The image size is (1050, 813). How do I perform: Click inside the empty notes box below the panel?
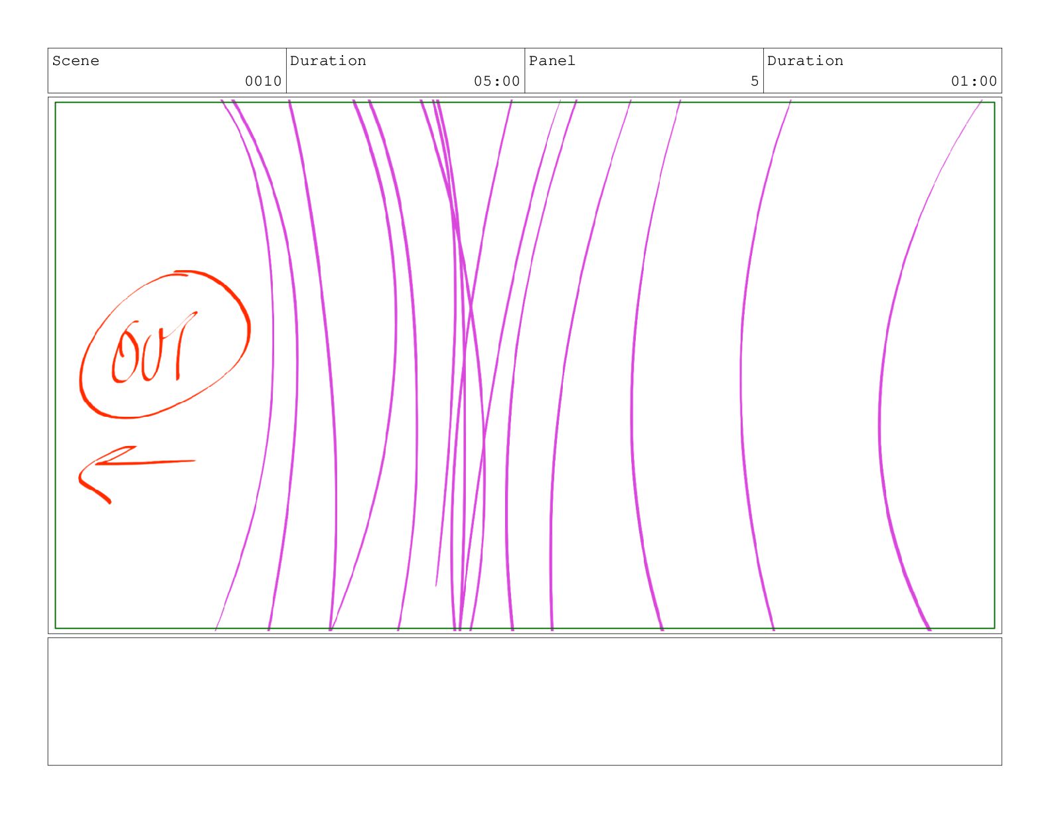click(524, 702)
